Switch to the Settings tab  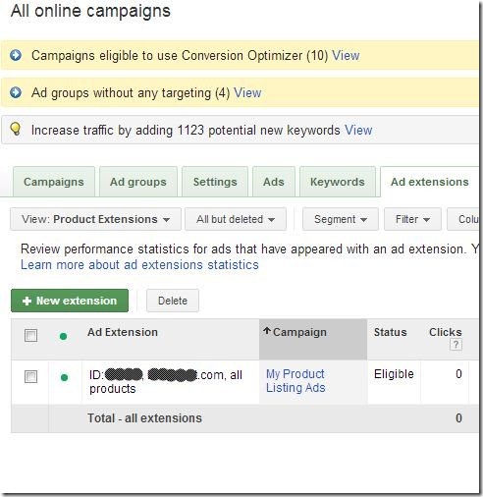tap(215, 182)
